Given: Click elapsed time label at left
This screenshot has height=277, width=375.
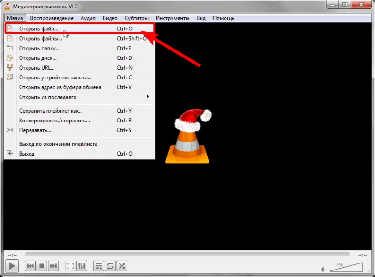Looking at the screenshot, I should tap(12, 255).
